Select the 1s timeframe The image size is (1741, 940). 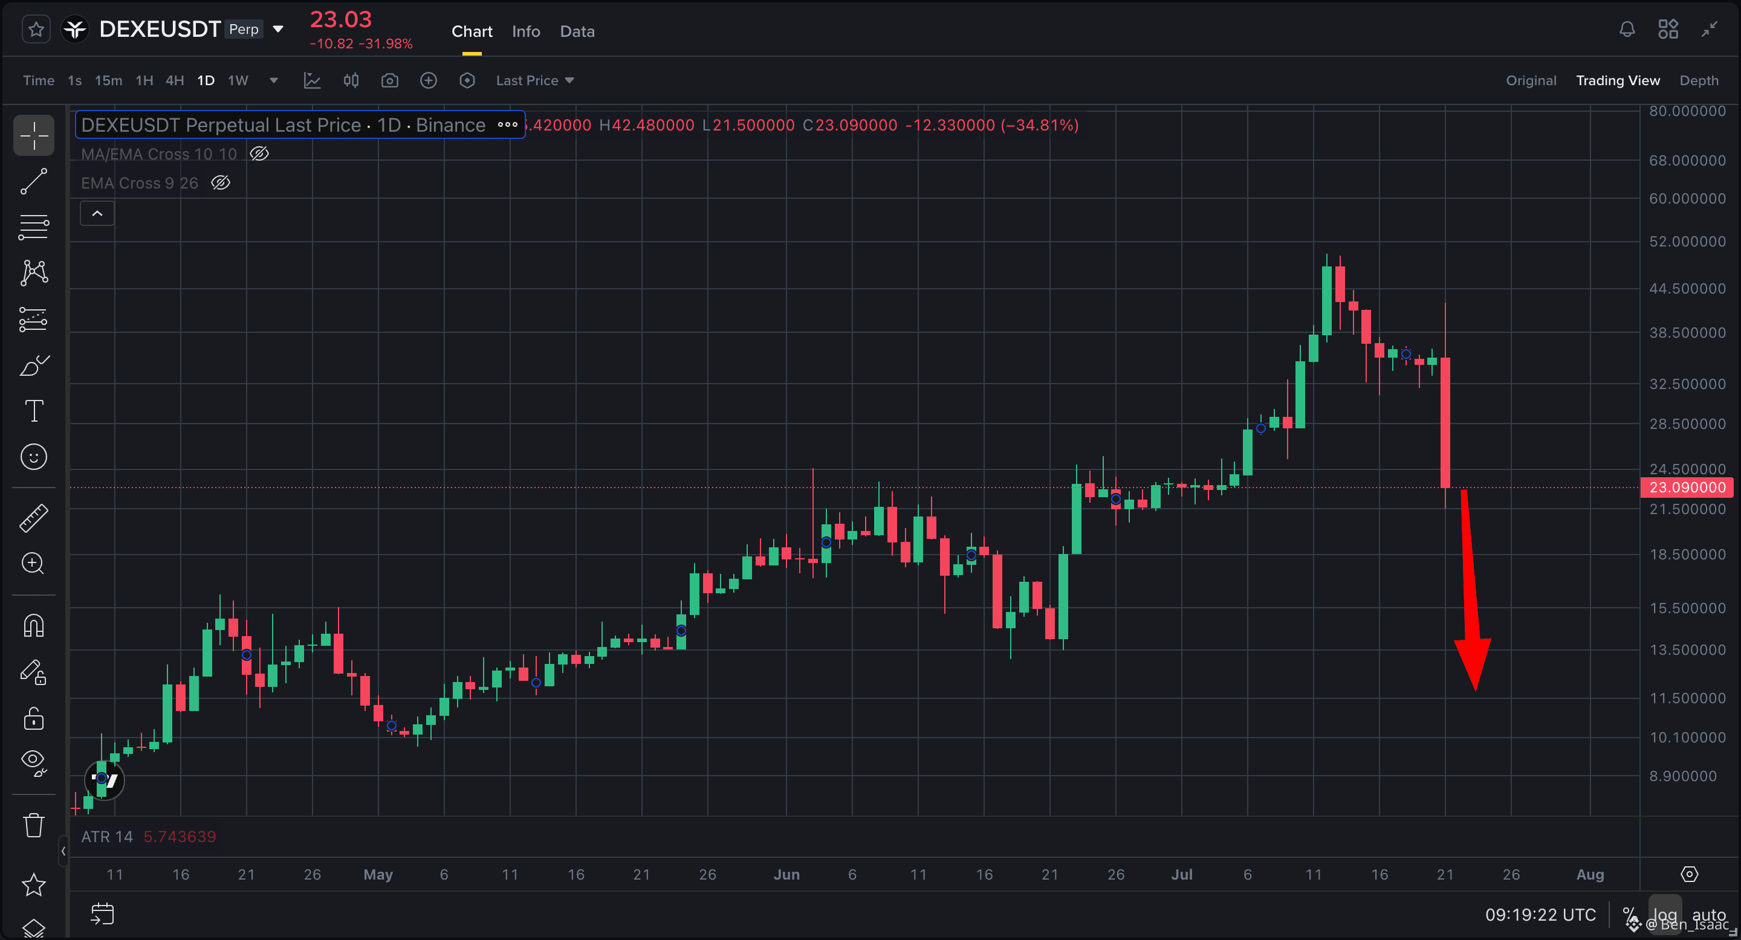(74, 80)
